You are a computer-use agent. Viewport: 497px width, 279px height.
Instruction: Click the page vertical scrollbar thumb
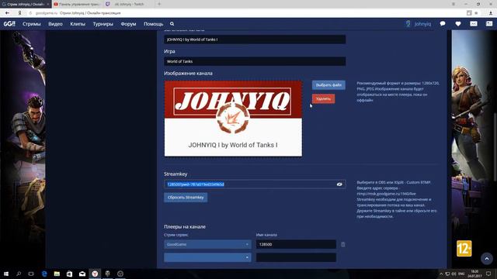(495, 147)
